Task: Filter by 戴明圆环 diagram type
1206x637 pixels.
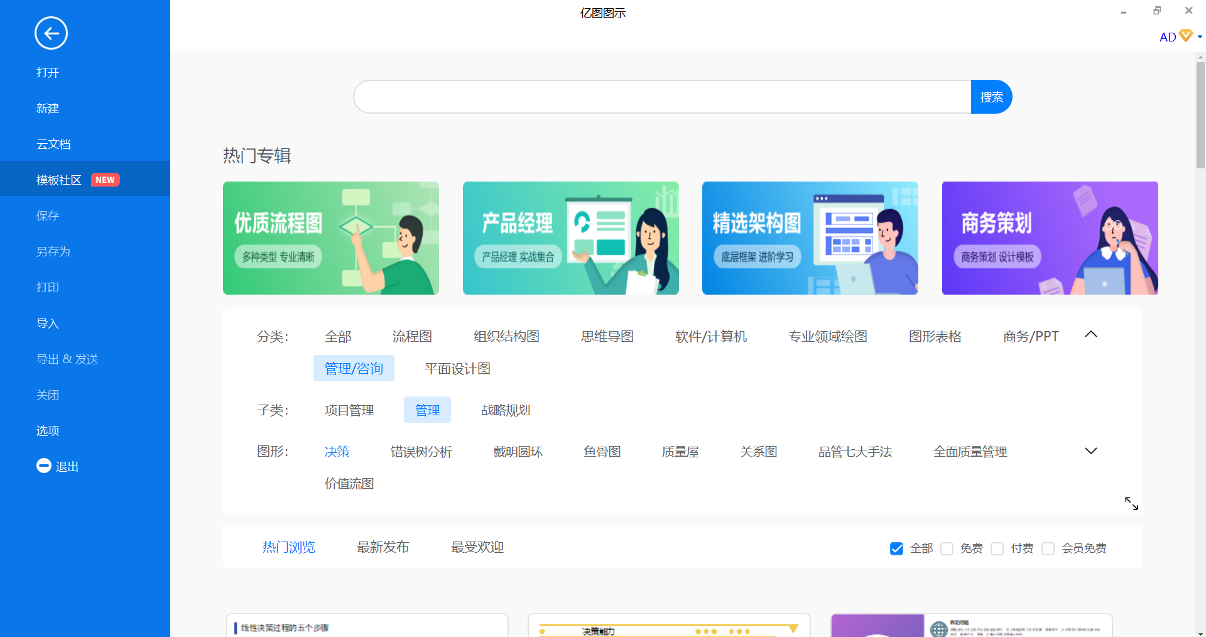Action: tap(518, 452)
